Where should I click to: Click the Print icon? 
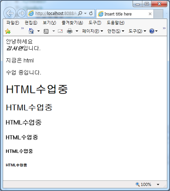tap(70, 31)
